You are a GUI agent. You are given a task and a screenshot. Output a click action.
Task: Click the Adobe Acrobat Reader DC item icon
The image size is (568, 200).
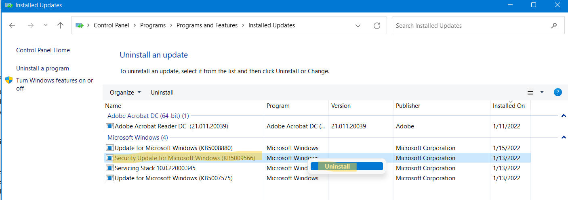point(109,126)
